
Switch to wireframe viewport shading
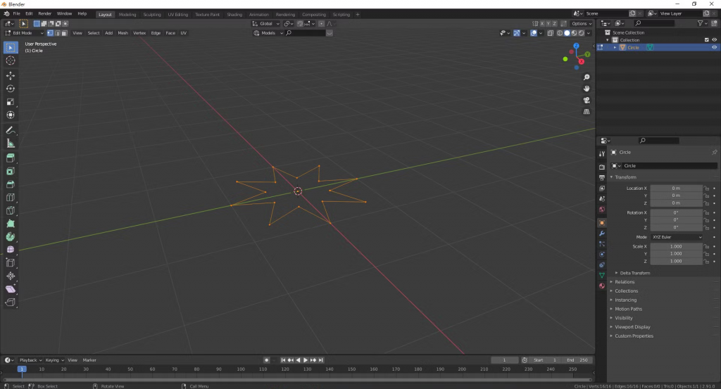pos(560,33)
